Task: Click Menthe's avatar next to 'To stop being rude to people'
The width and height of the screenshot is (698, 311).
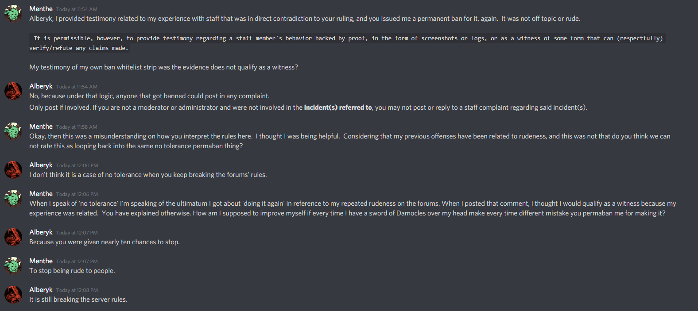Action: click(13, 265)
